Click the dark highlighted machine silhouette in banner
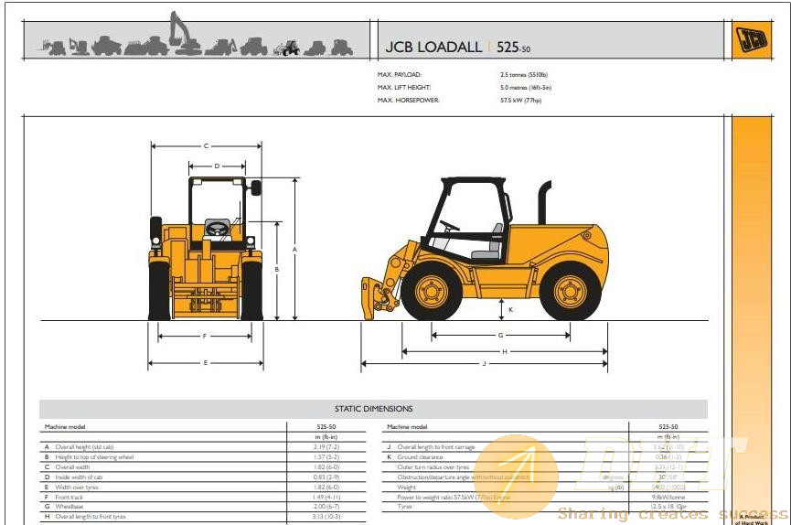791x525 pixels. pyautogui.click(x=287, y=48)
